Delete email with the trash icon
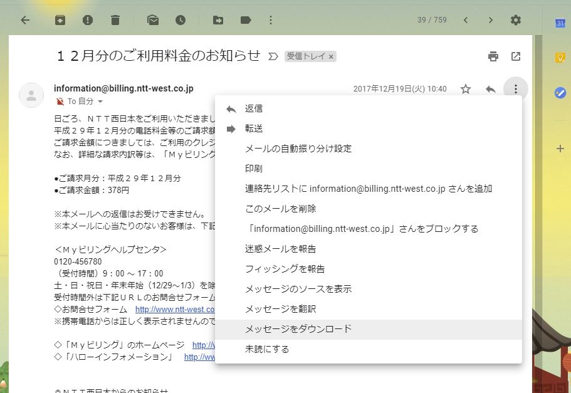This screenshot has width=571, height=393. click(x=115, y=20)
